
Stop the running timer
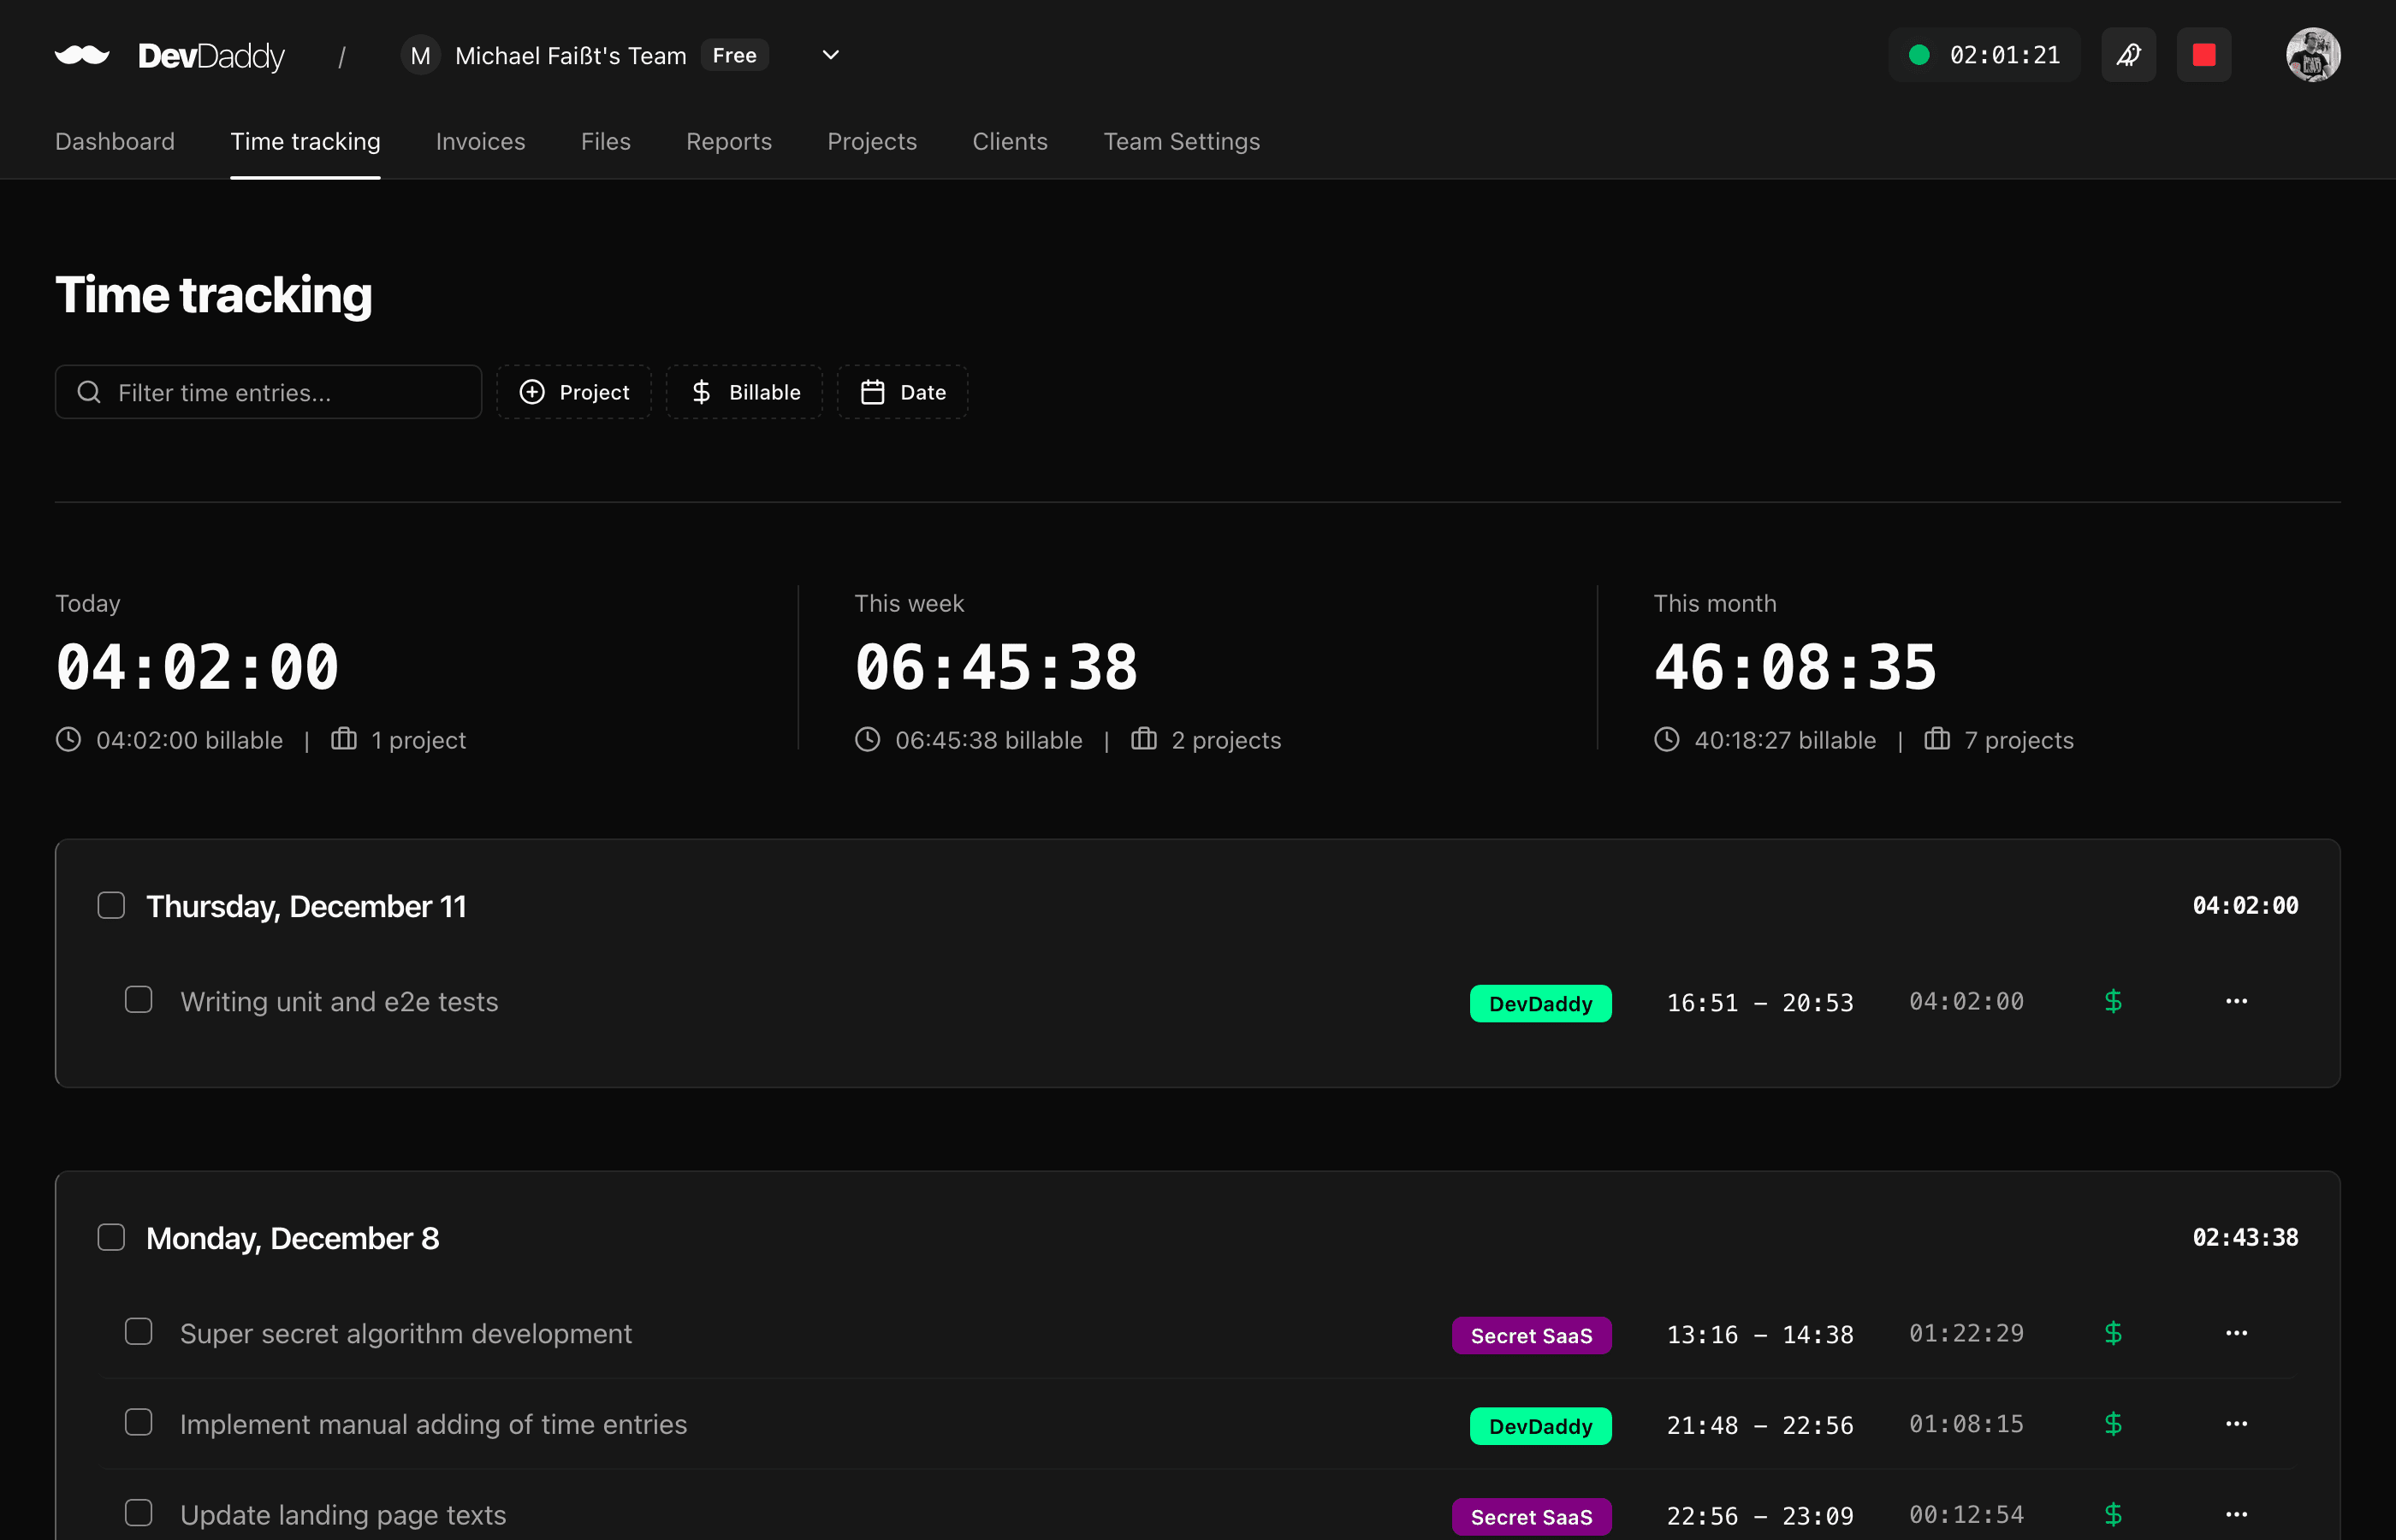pyautogui.click(x=2204, y=55)
